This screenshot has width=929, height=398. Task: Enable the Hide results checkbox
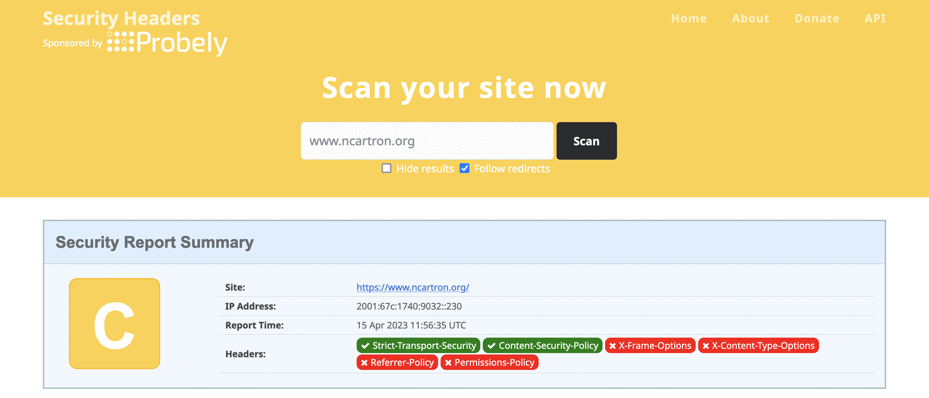(x=386, y=168)
